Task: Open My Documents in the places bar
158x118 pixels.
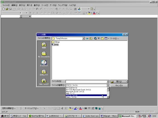Action: point(44,54)
